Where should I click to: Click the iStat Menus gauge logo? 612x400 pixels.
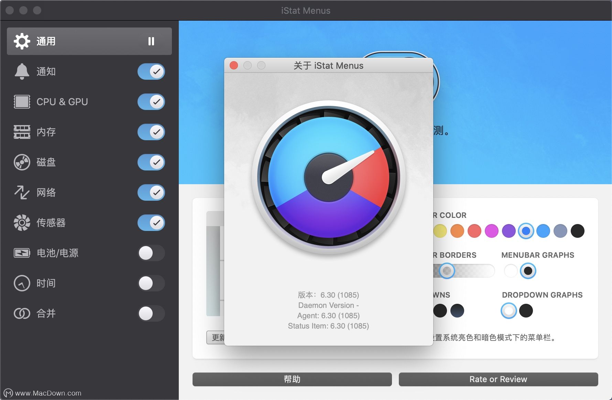click(329, 177)
